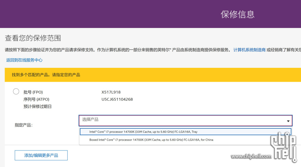Click the 保修信息 page header title
This screenshot has height=167, width=301.
tap(237, 14)
